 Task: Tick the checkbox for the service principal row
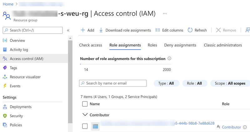click(x=85, y=126)
